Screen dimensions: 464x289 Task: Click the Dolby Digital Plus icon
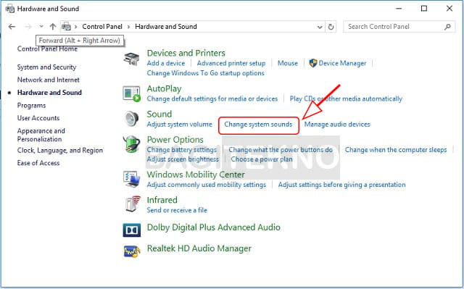(x=132, y=230)
